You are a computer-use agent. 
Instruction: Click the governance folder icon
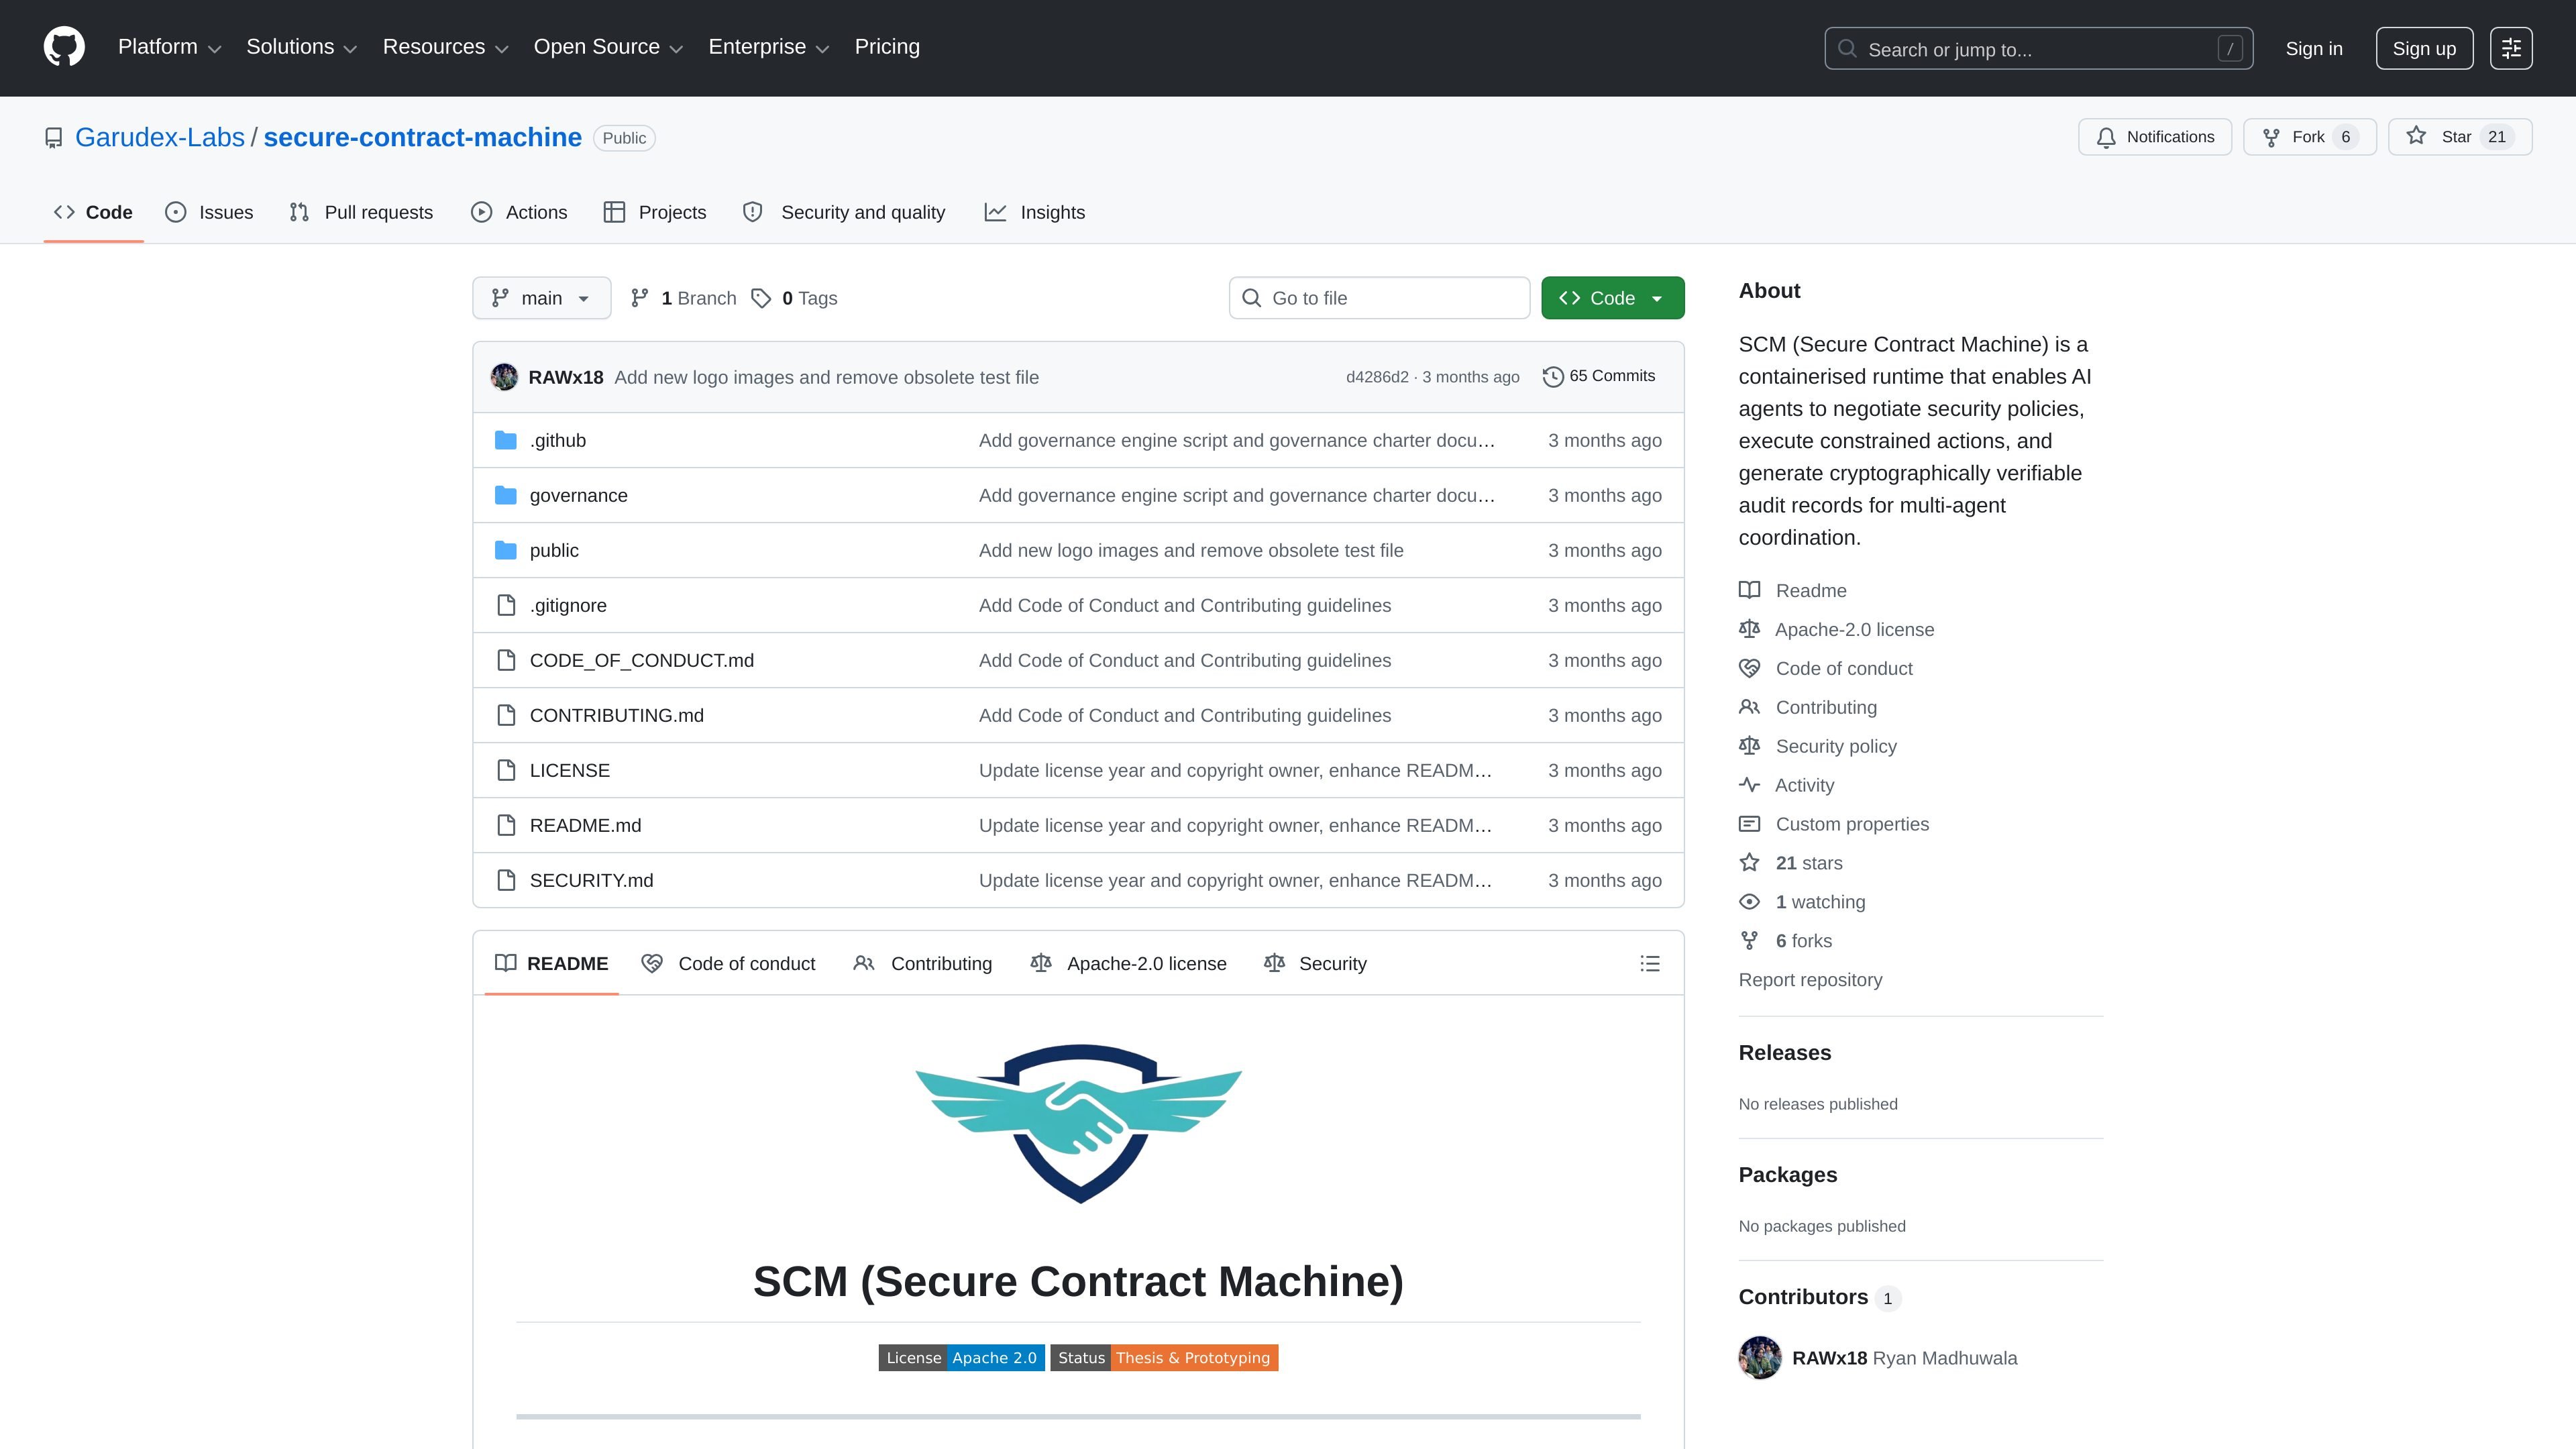tap(506, 495)
